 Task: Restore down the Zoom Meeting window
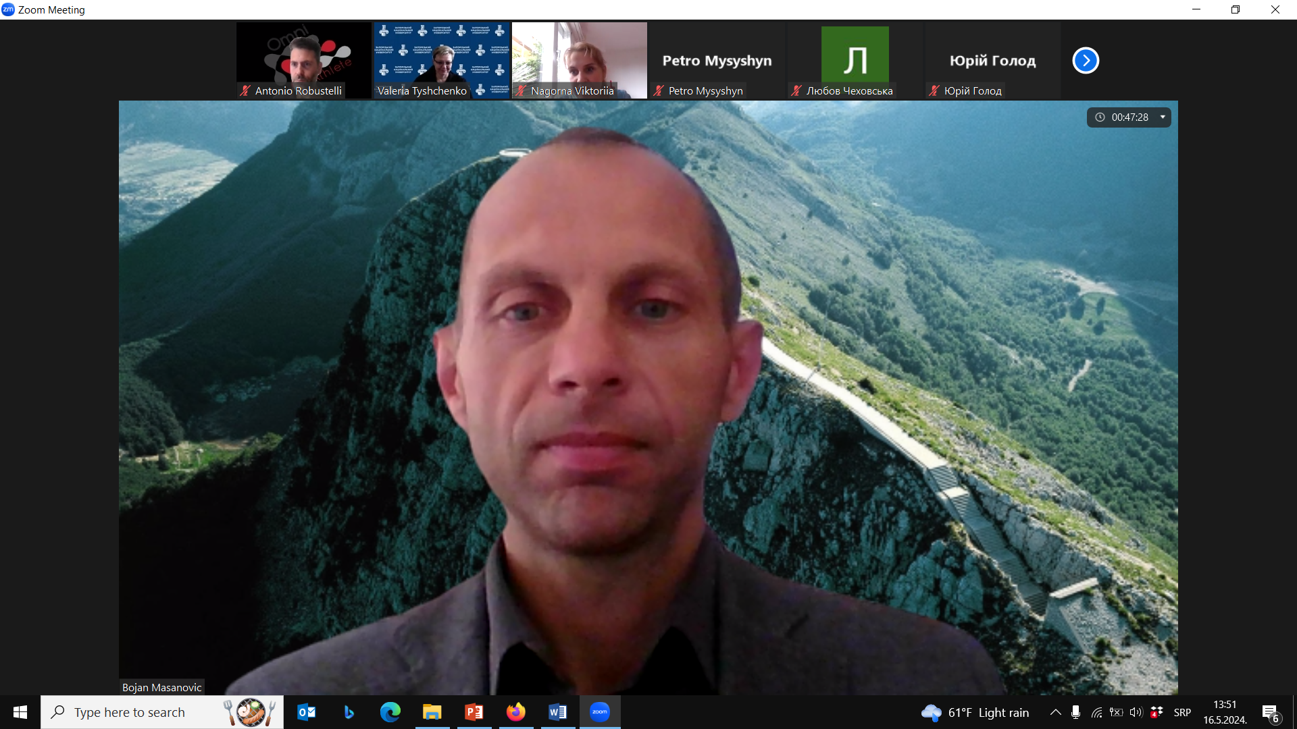[1236, 9]
